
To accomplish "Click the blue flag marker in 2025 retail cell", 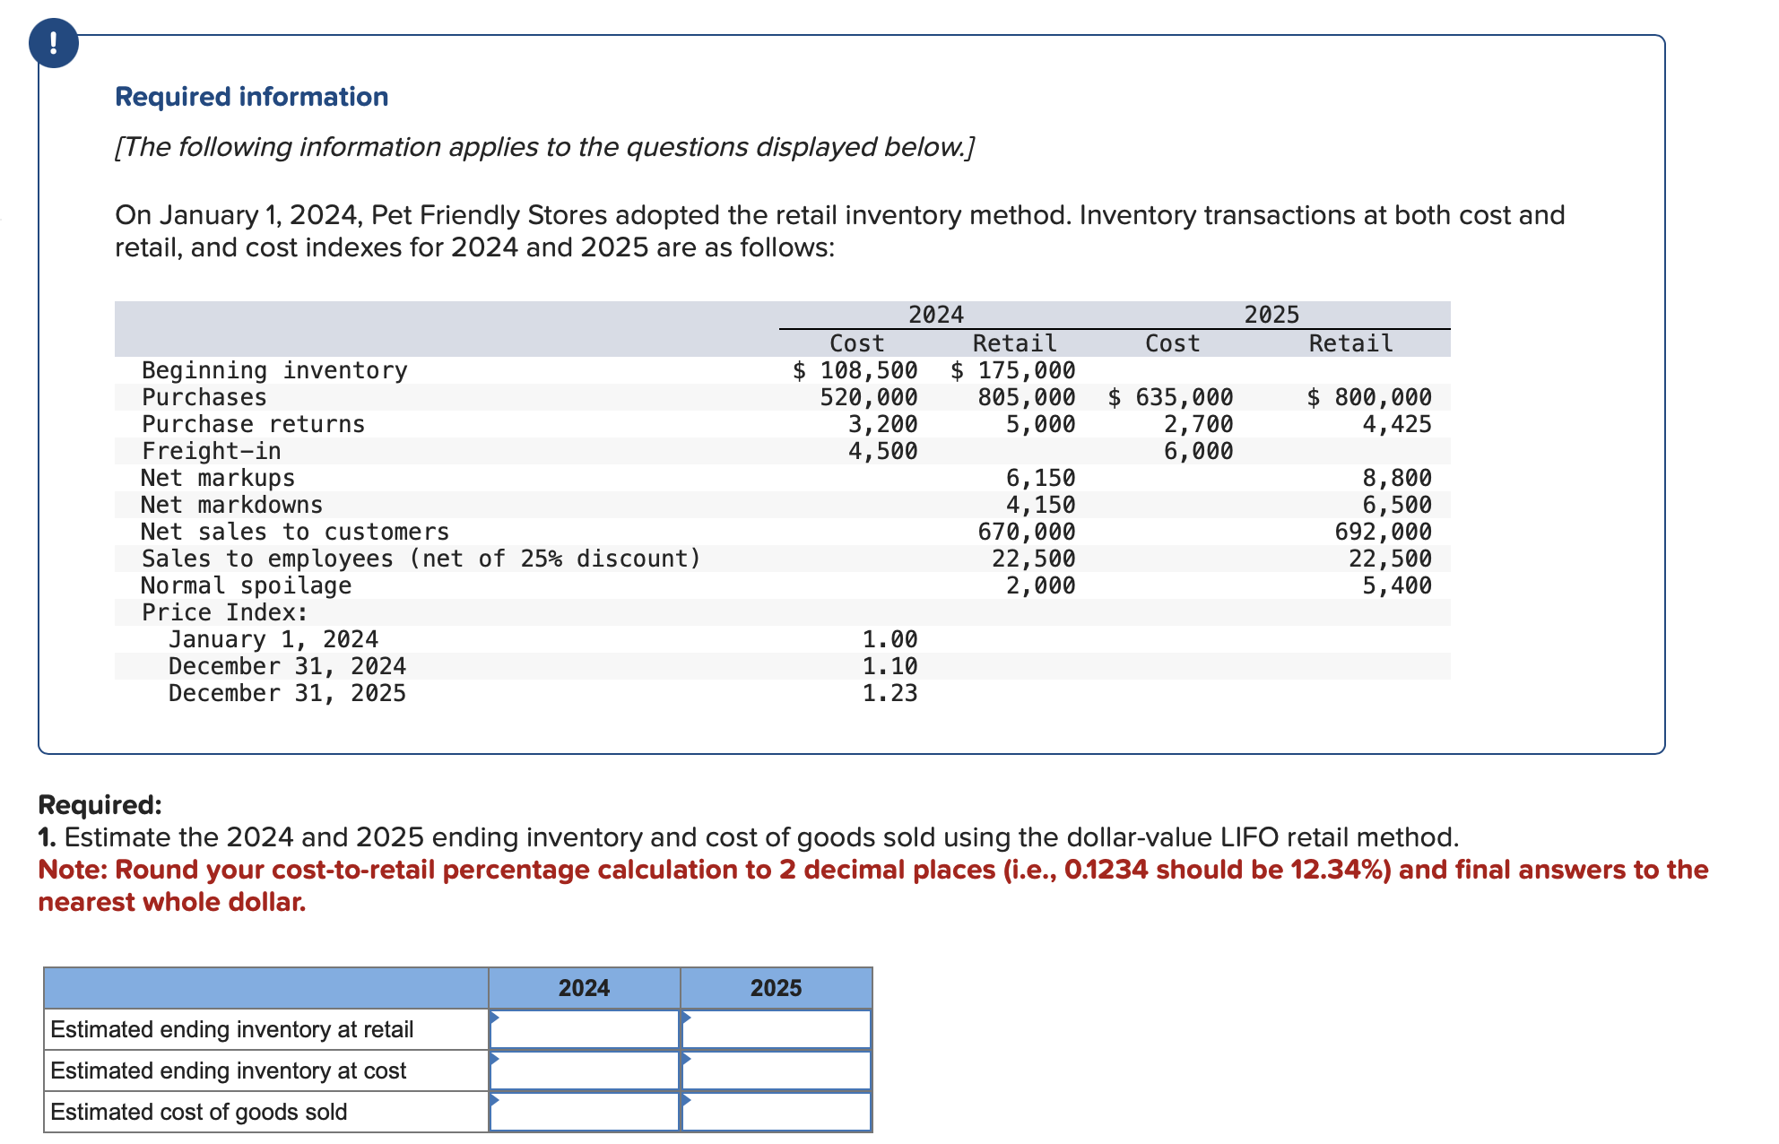I will [688, 1018].
